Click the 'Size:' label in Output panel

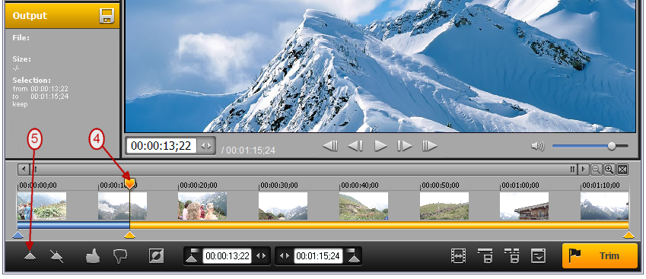(22, 59)
